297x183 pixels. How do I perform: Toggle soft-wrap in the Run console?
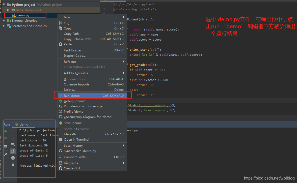click(13, 145)
